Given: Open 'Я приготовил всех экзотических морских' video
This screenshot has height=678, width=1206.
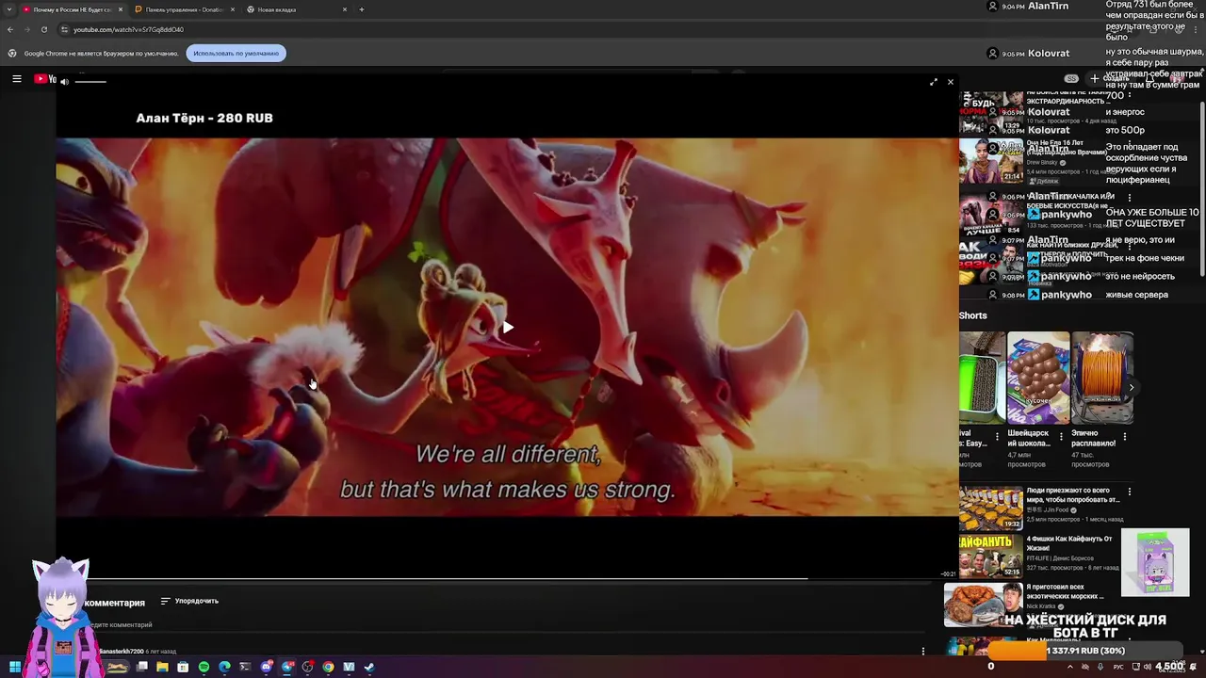Looking at the screenshot, I should tap(1066, 591).
